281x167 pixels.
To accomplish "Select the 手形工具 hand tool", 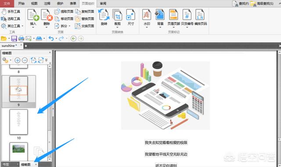I will tap(11, 11).
